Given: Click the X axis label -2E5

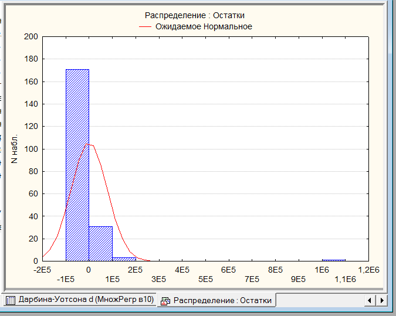Looking at the screenshot, I should [x=42, y=270].
